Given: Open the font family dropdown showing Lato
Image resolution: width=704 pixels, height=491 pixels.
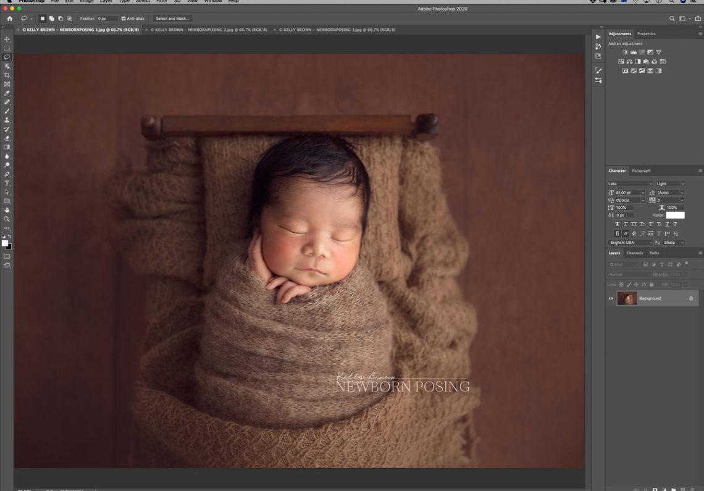Looking at the screenshot, I should click(630, 183).
